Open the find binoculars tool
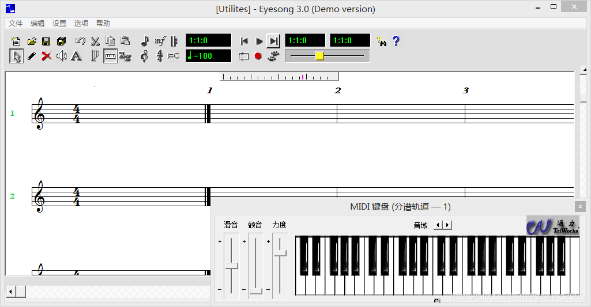 click(x=382, y=41)
